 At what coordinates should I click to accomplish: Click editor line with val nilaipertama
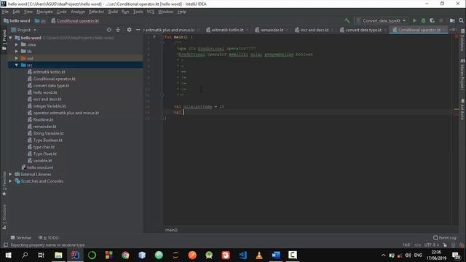[306, 106]
